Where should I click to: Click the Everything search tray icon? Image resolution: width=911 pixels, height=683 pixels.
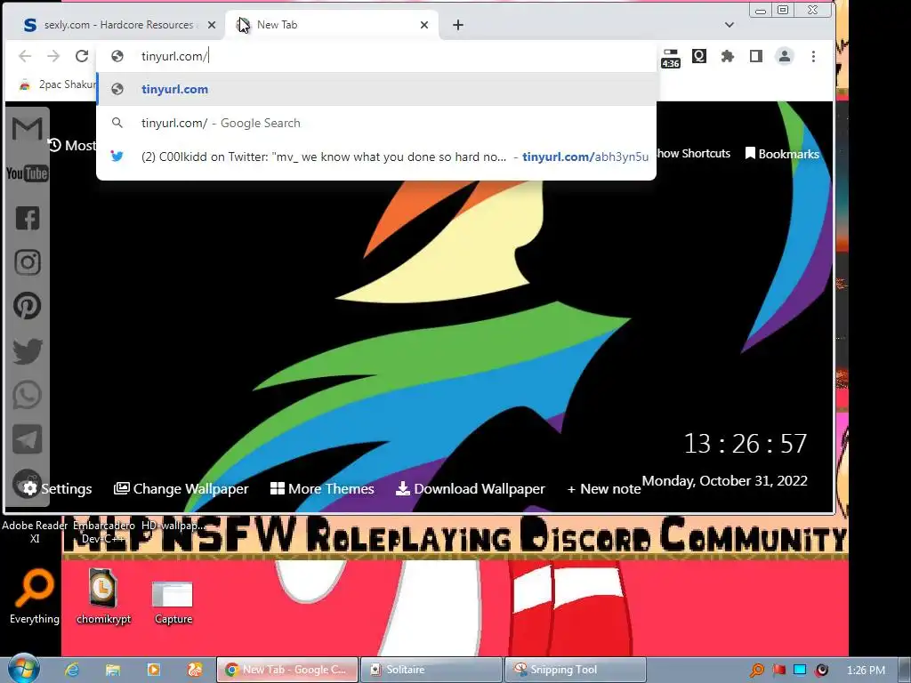[757, 671]
